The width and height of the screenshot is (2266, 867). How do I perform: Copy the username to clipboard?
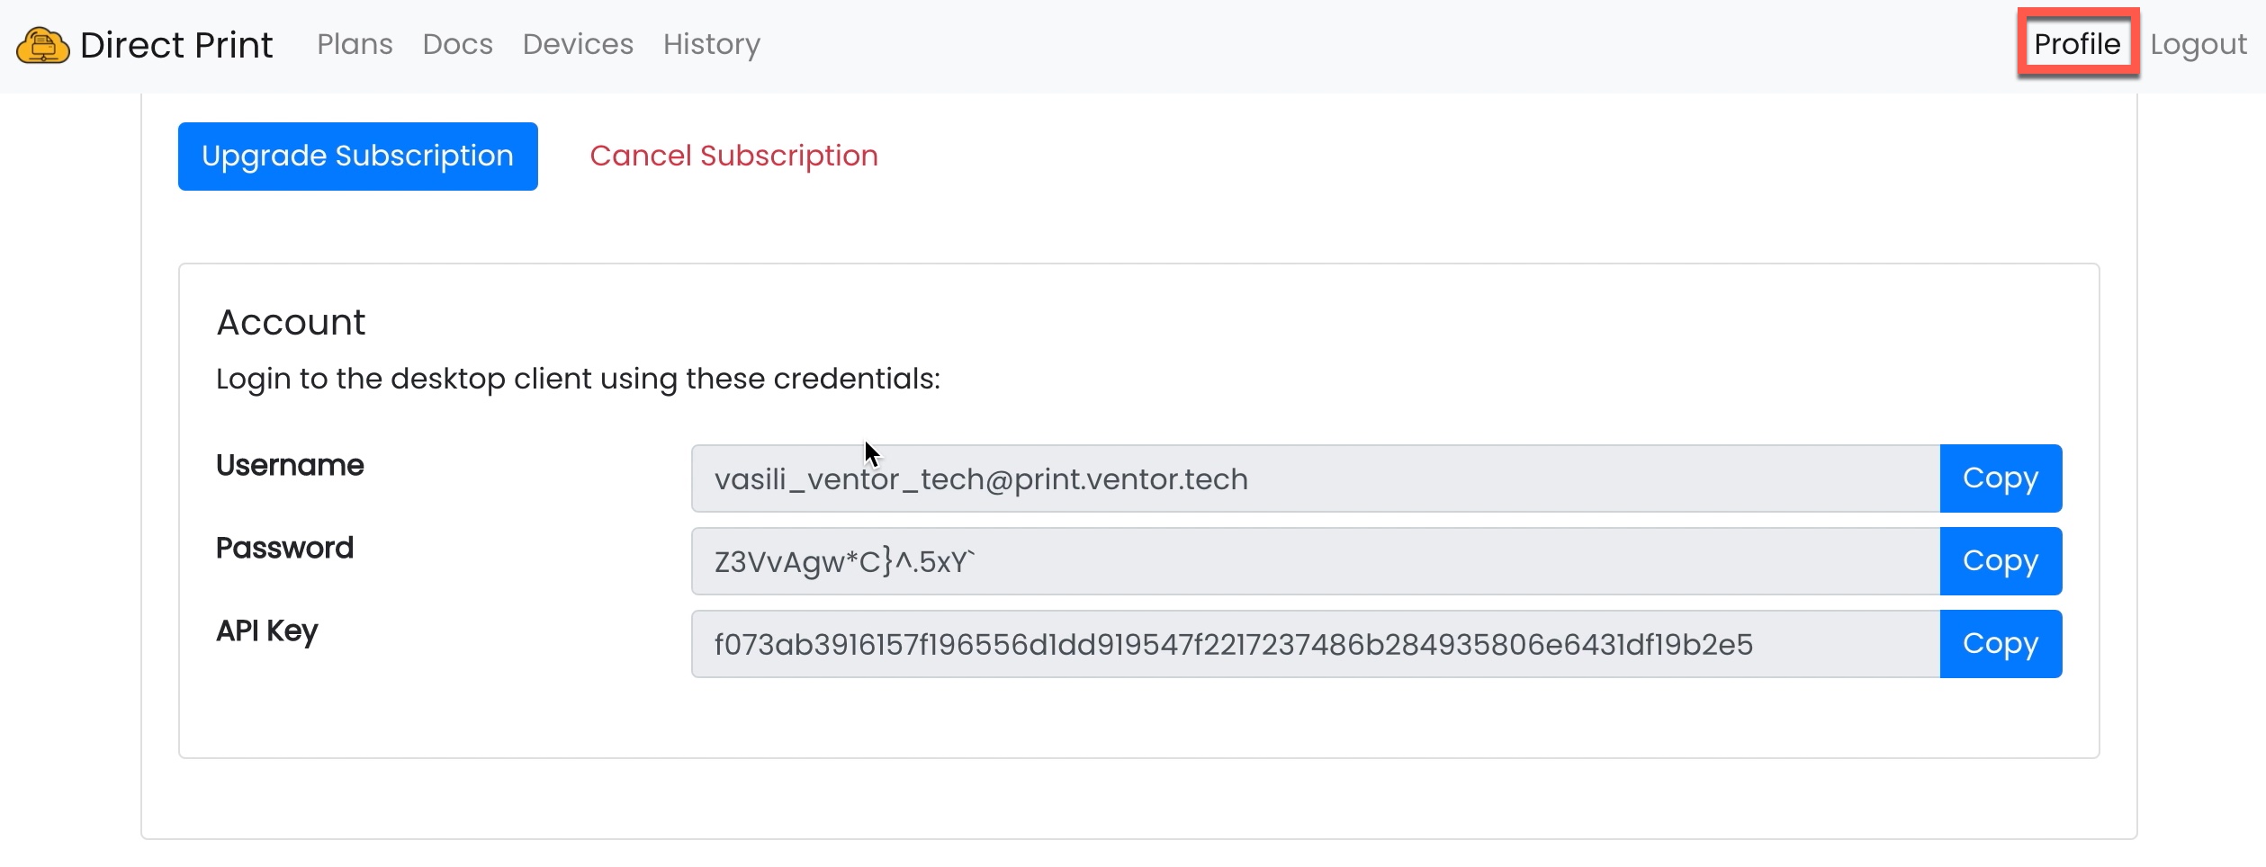[2000, 478]
